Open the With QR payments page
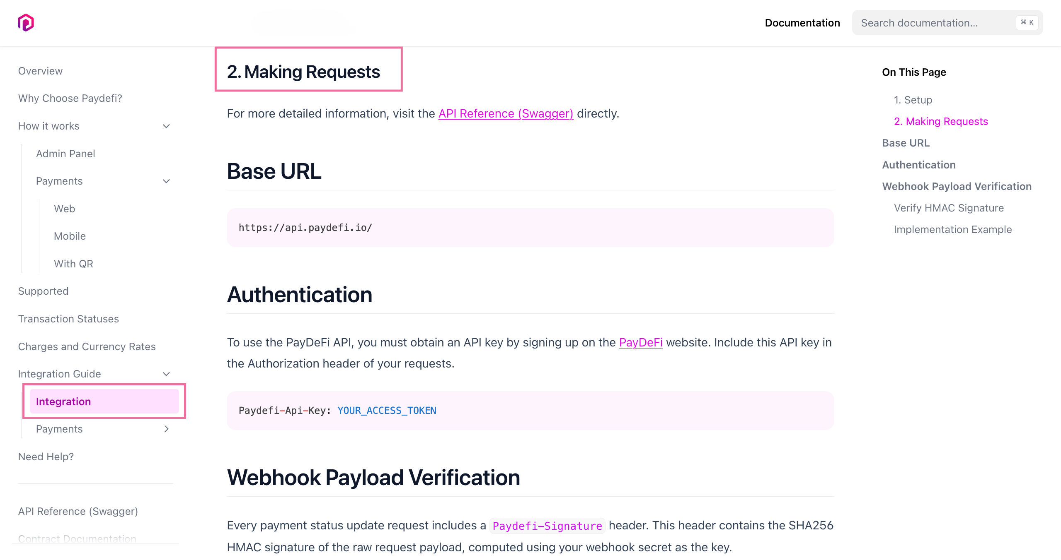The width and height of the screenshot is (1061, 560). [x=73, y=264]
